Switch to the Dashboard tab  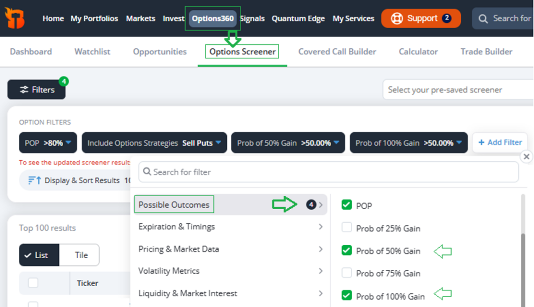[x=31, y=52]
